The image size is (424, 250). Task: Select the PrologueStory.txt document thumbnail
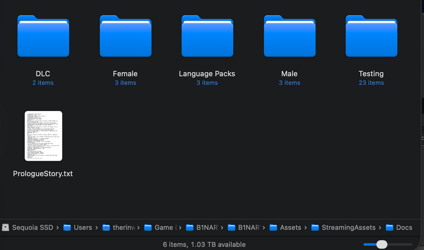click(43, 136)
